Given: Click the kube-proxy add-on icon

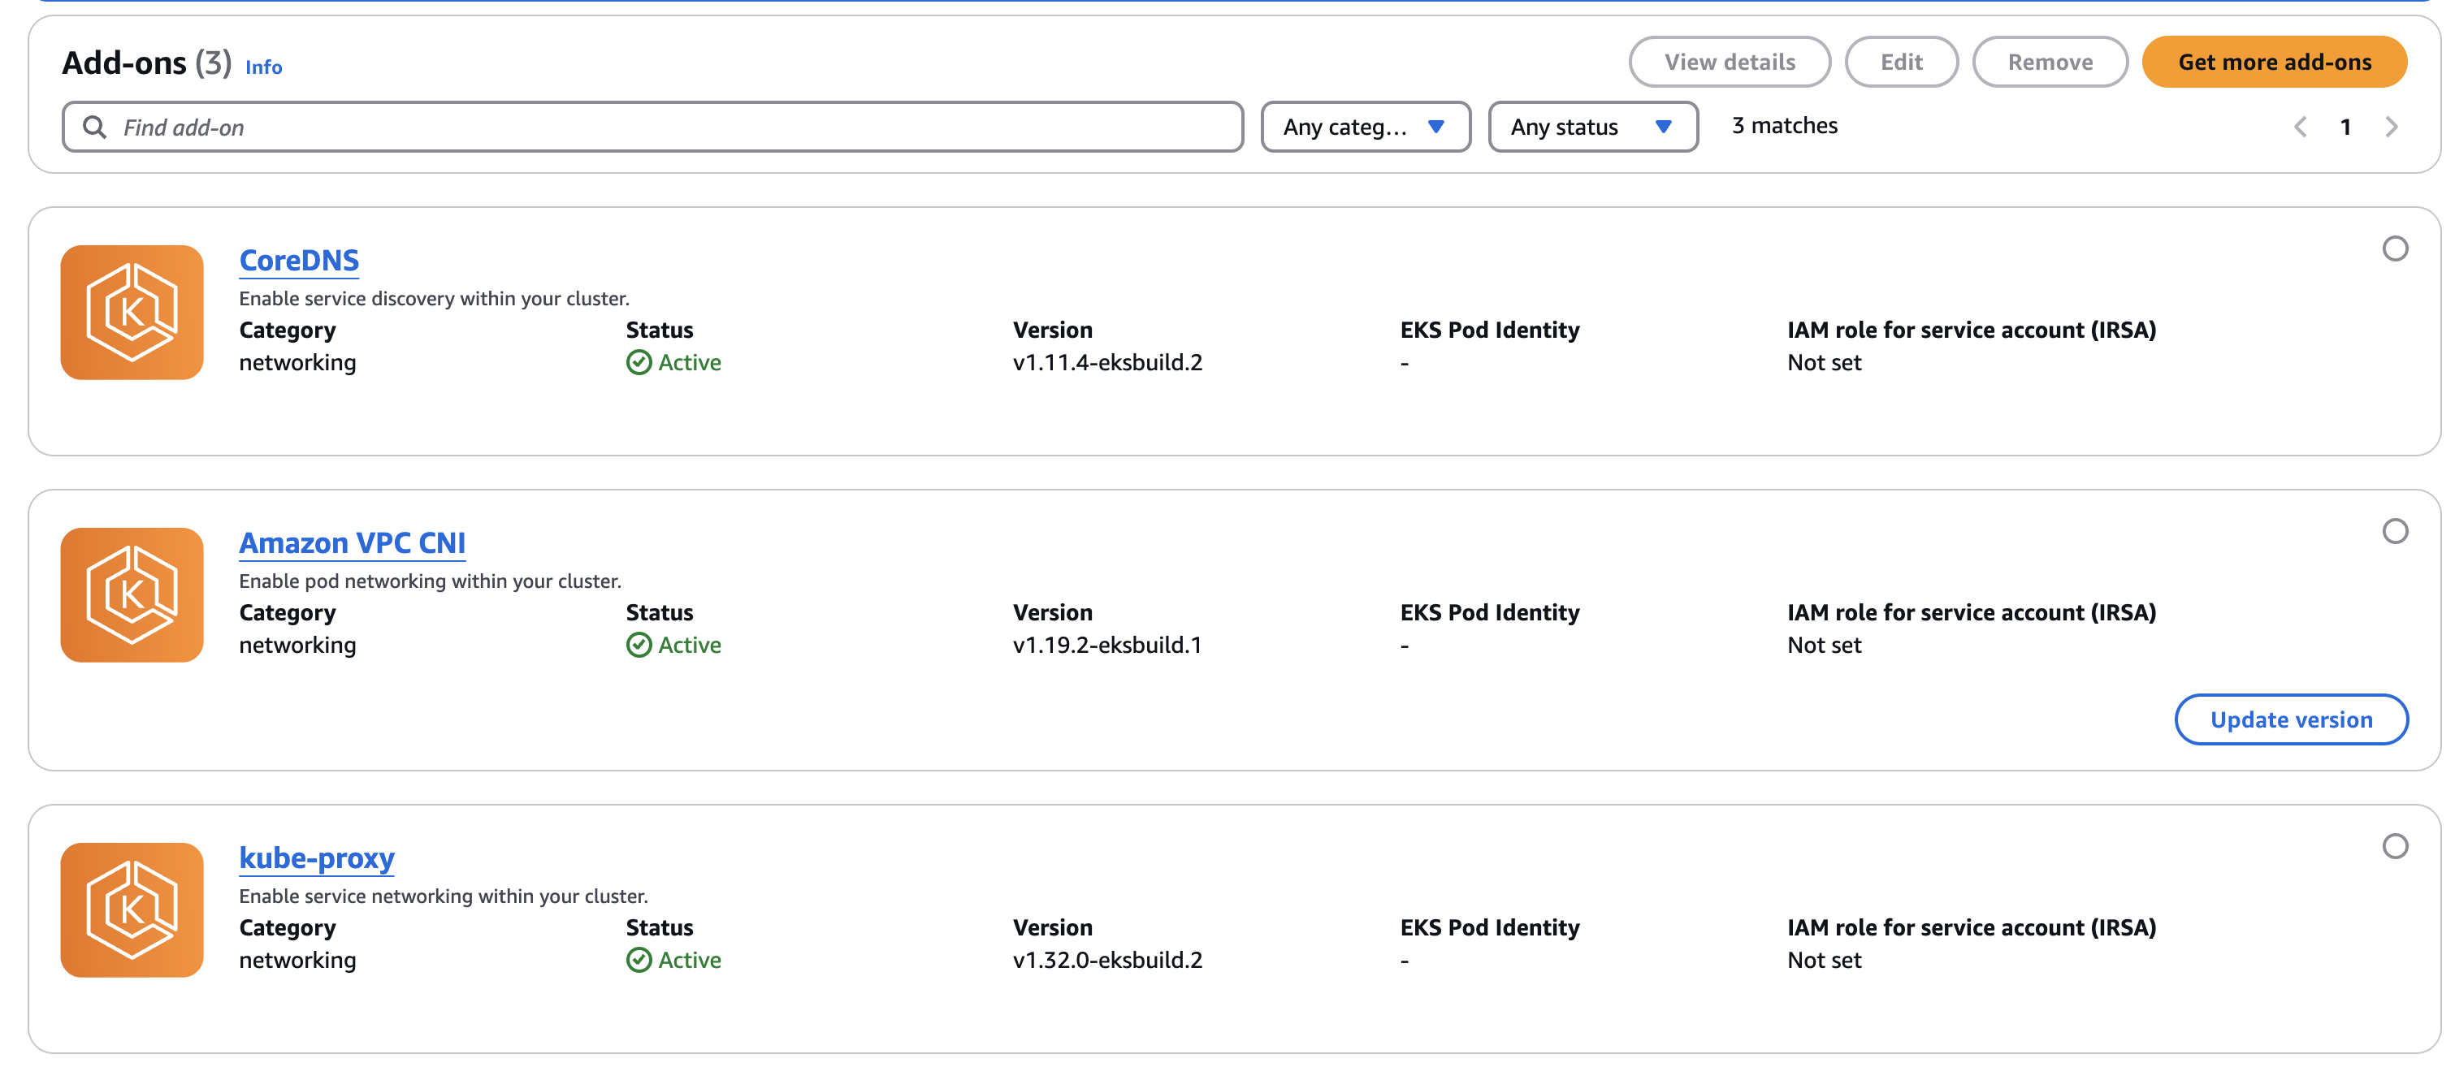Looking at the screenshot, I should tap(132, 909).
